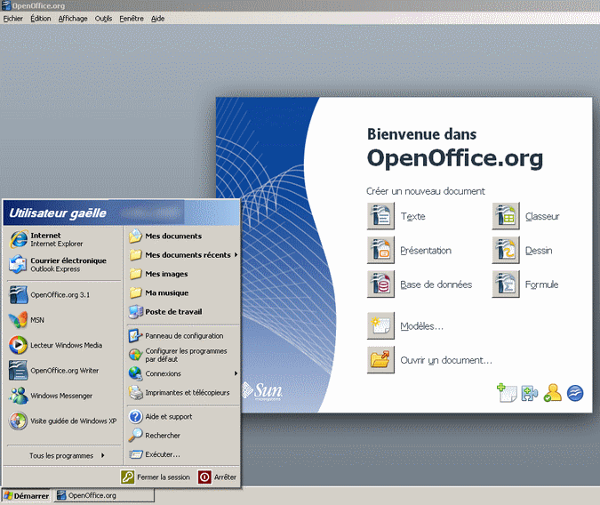Open Poste de travail
The image size is (600, 505).
pos(183,312)
